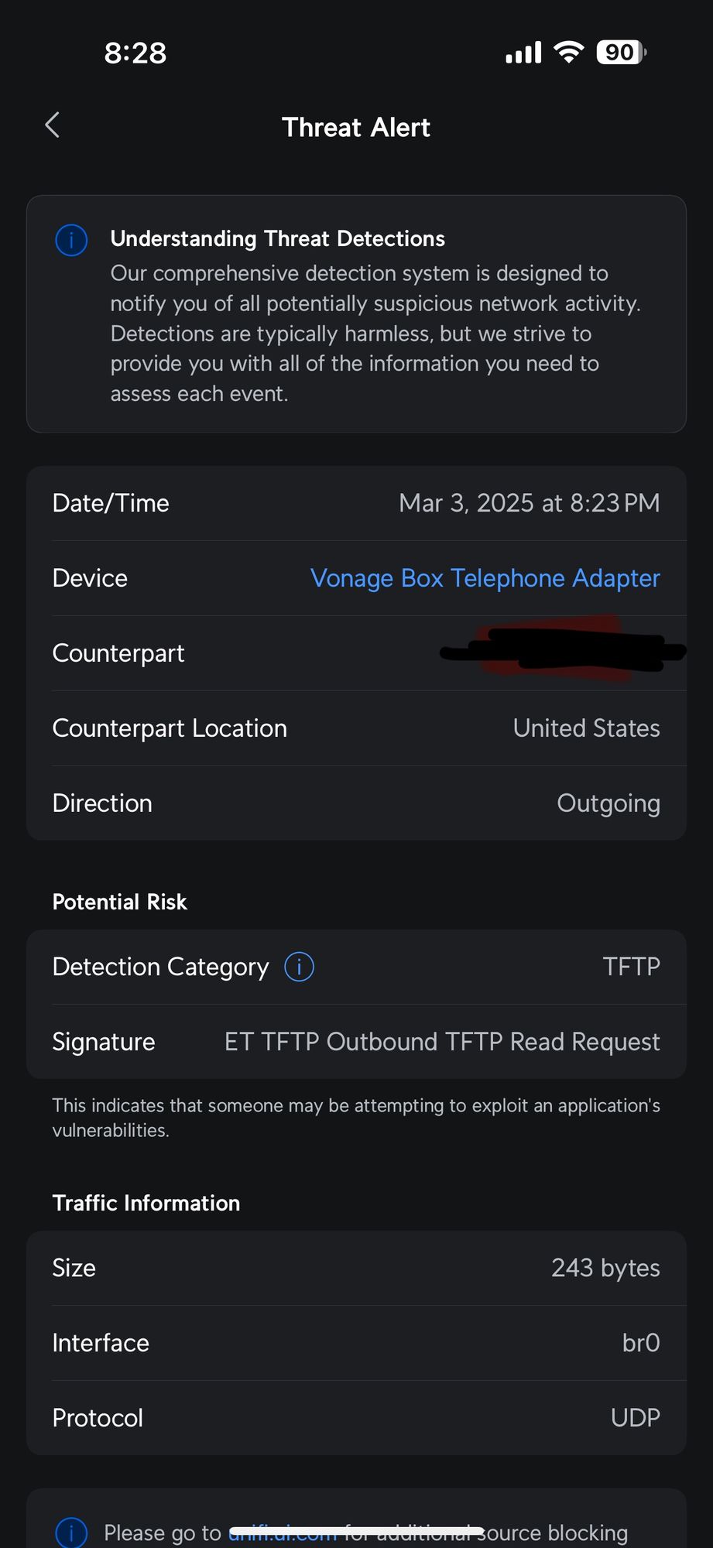Tap the Date/Time row value
Image resolution: width=713 pixels, height=1548 pixels.
529,503
